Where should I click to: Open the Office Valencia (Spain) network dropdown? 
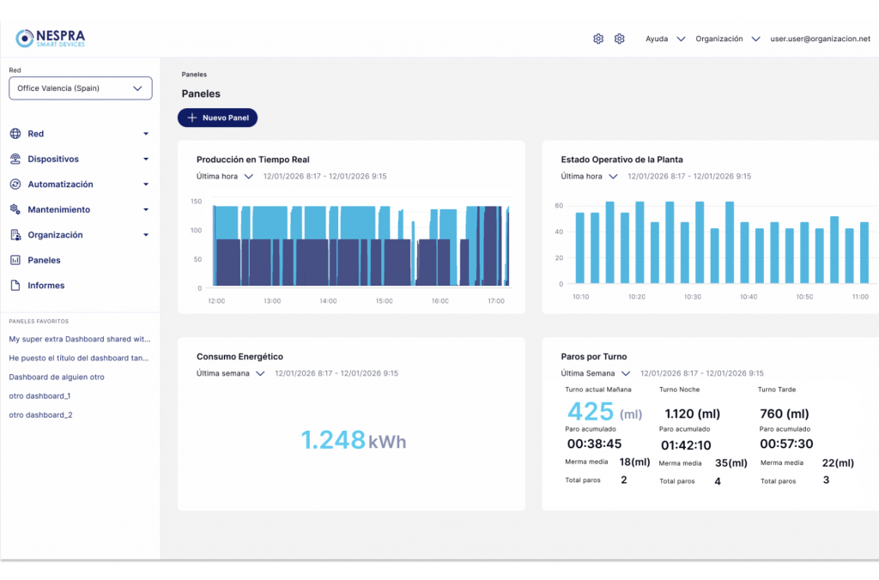[80, 88]
